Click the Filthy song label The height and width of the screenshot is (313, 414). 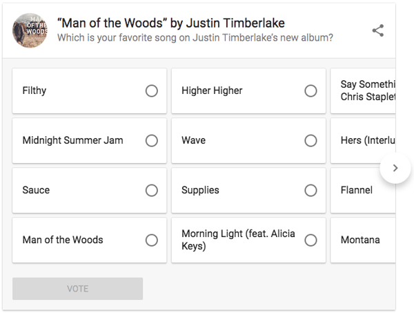(34, 91)
